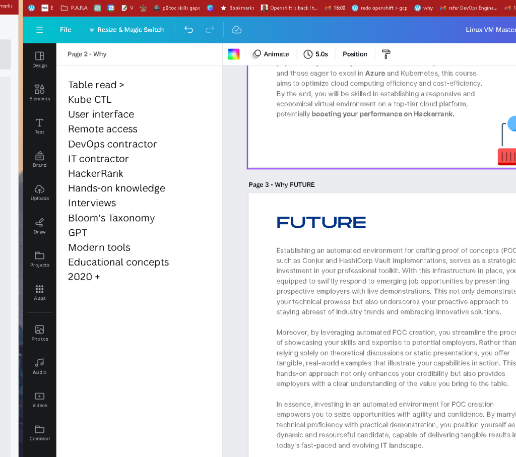This screenshot has height=457, width=516.
Task: Click the 'GPT' note line
Action: (78, 233)
